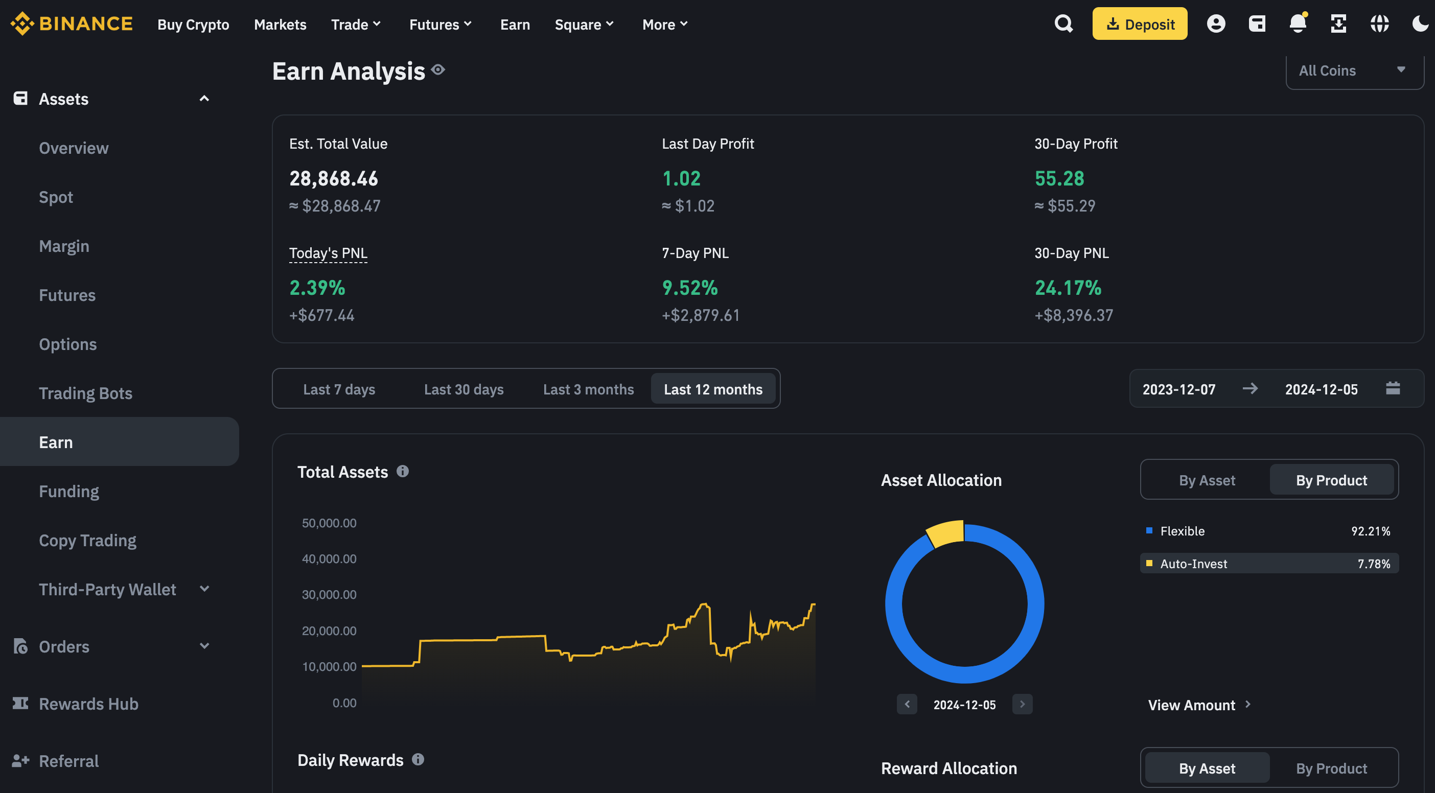Go to previous allocation date arrow
This screenshot has width=1435, height=793.
tap(907, 705)
